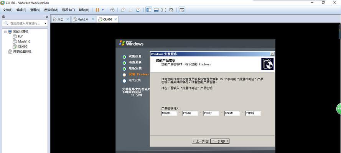Click the 您的产品密钥 heading text

tap(166, 60)
